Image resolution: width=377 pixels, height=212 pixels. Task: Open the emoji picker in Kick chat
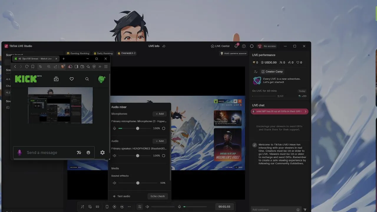point(88,153)
